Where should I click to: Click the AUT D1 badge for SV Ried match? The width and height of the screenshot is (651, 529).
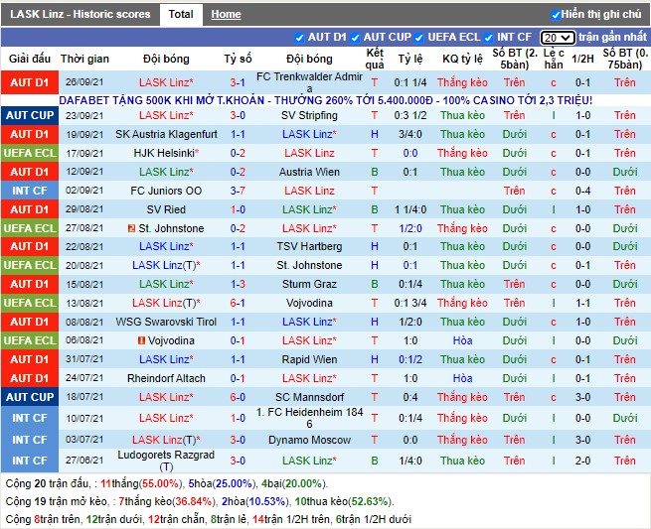[30, 209]
